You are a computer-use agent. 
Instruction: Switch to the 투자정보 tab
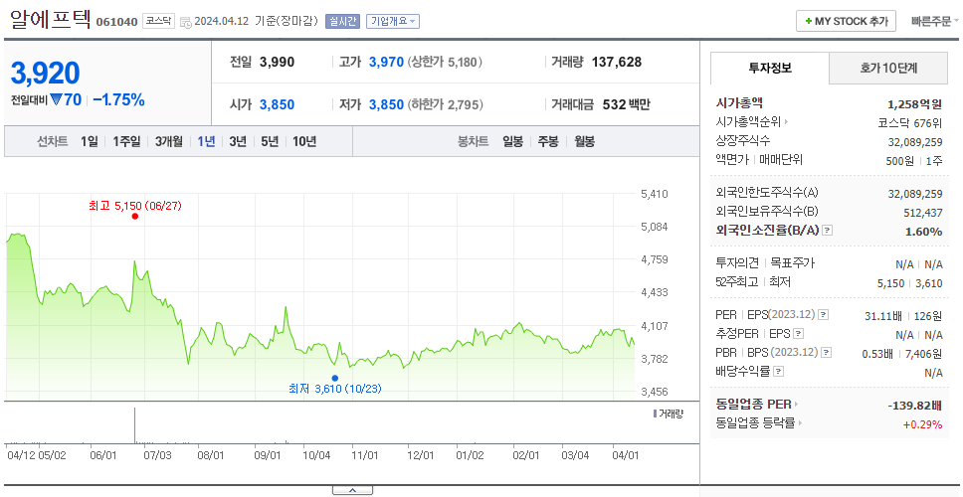[770, 69]
